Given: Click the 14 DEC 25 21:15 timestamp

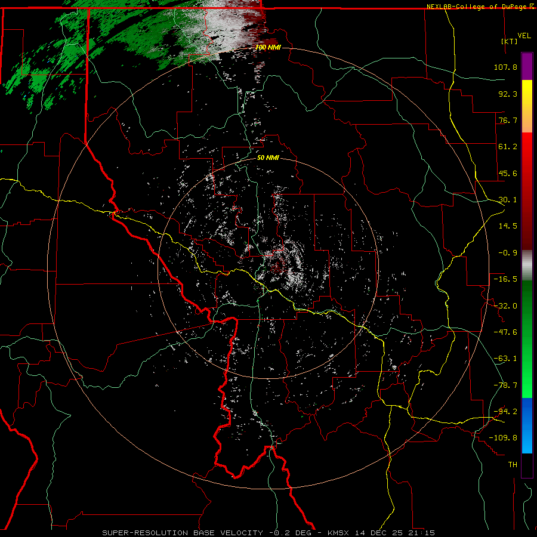Looking at the screenshot, I should tap(395, 533).
